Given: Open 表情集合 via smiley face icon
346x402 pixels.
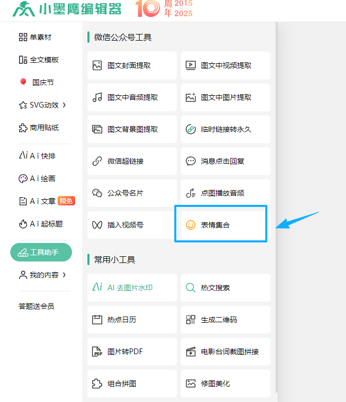Looking at the screenshot, I should click(x=191, y=225).
